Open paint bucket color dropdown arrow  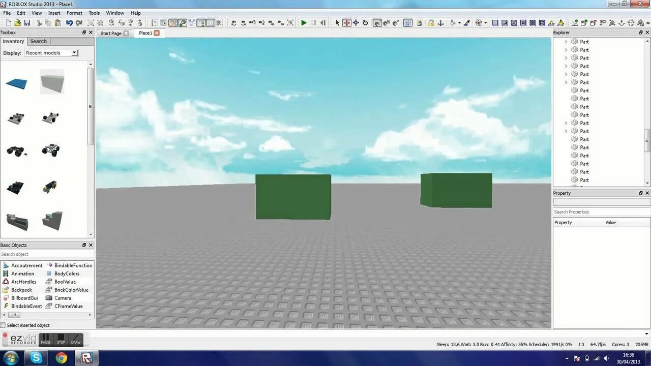459,23
